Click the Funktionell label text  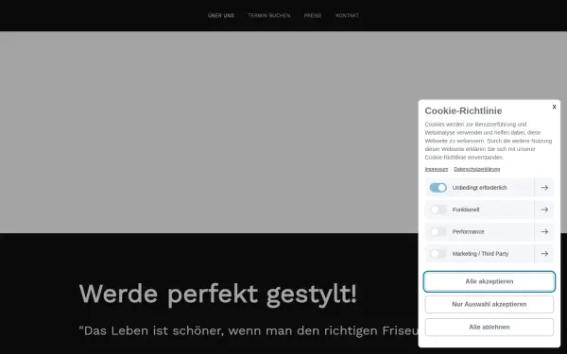(466, 210)
